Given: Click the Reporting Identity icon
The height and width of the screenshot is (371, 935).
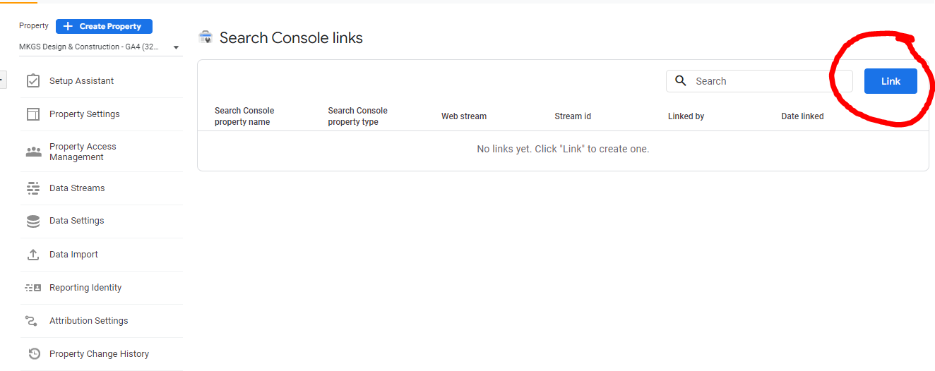Looking at the screenshot, I should click(33, 288).
